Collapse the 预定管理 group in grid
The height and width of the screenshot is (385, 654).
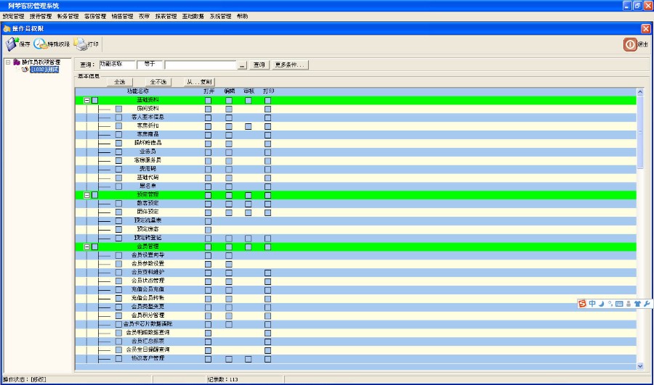86,195
